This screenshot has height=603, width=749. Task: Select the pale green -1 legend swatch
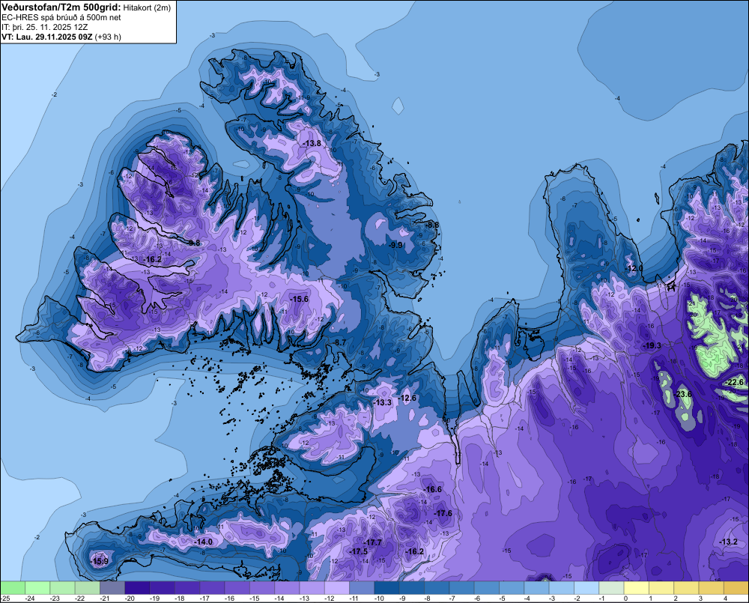(611, 587)
